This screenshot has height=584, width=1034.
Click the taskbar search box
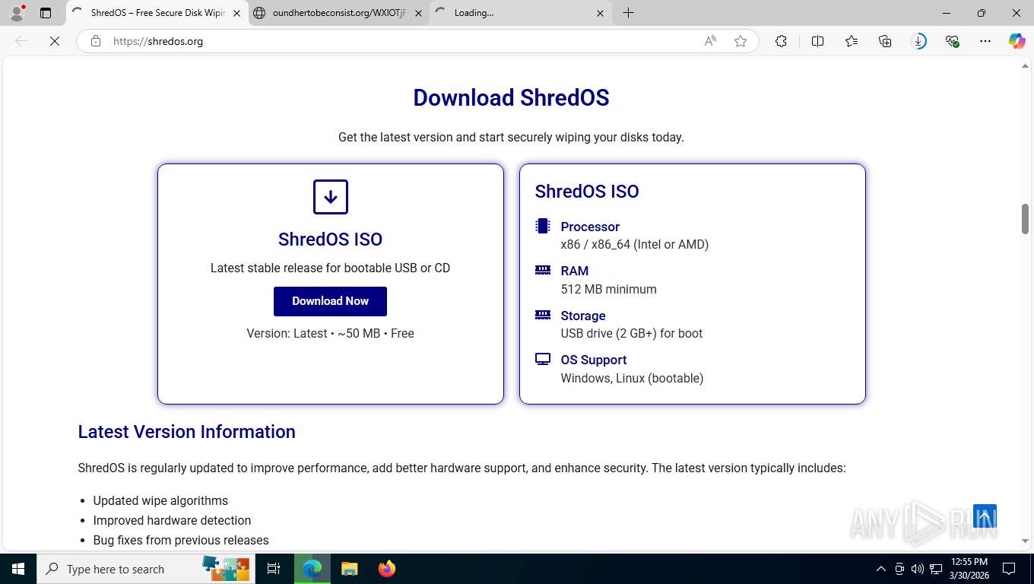145,569
